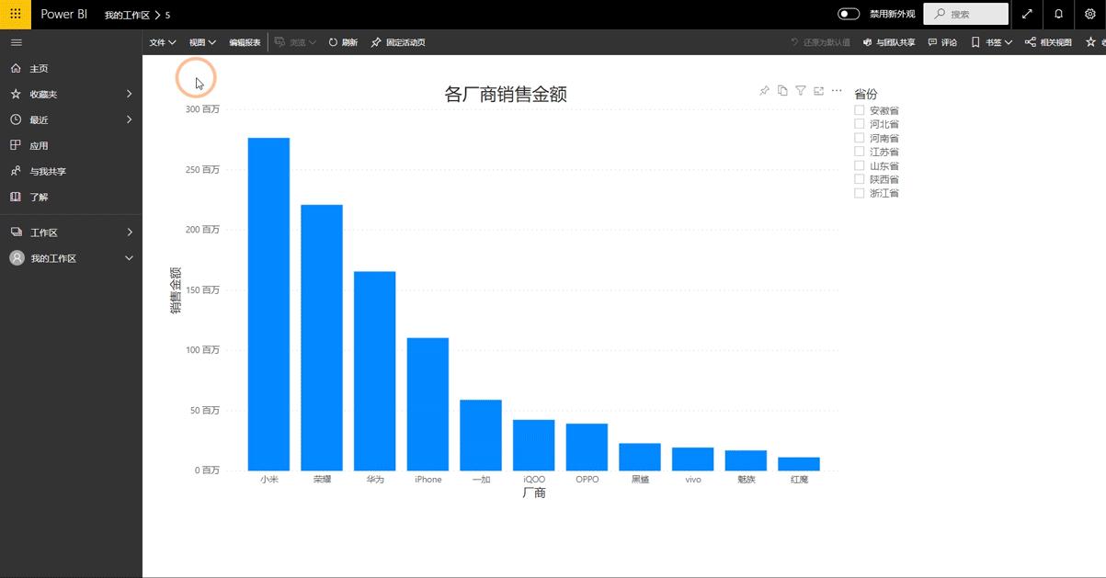Check the 浙江省 checkbox
This screenshot has height=578, width=1106.
click(858, 192)
